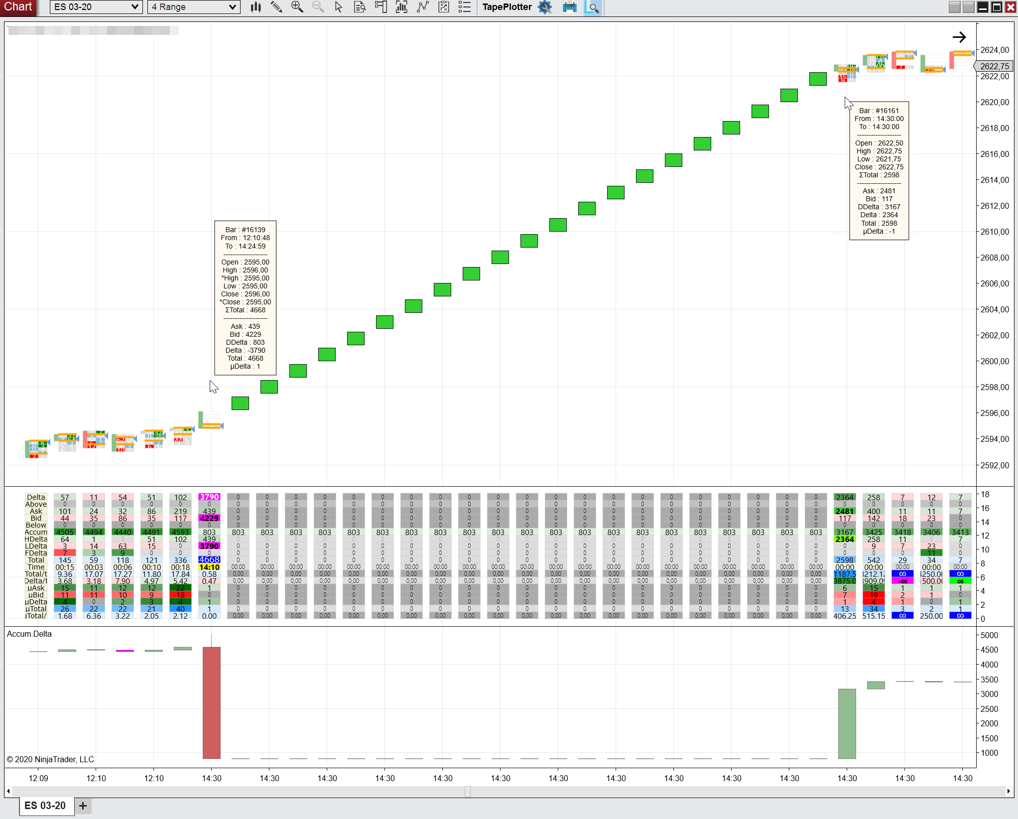Click the Chart title menu
Image resolution: width=1018 pixels, height=819 pixels.
18,7
